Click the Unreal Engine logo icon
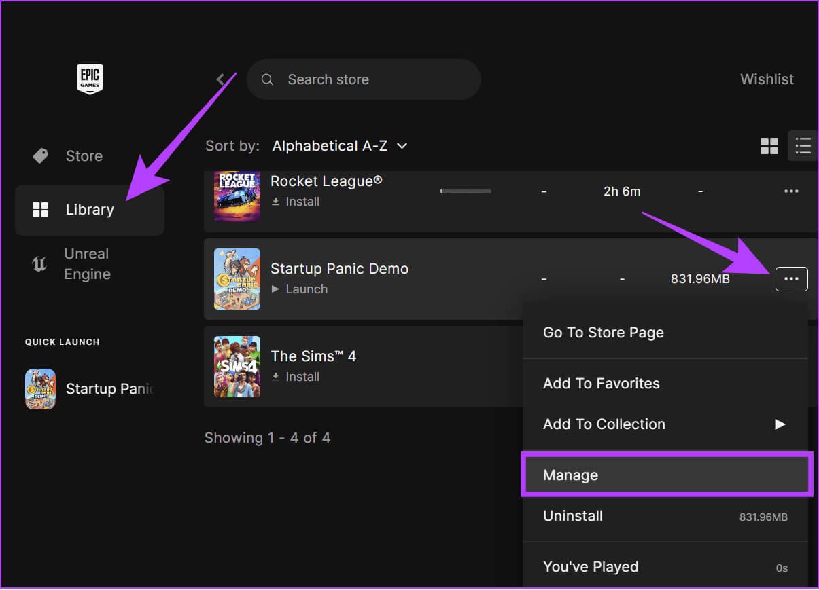 (39, 264)
